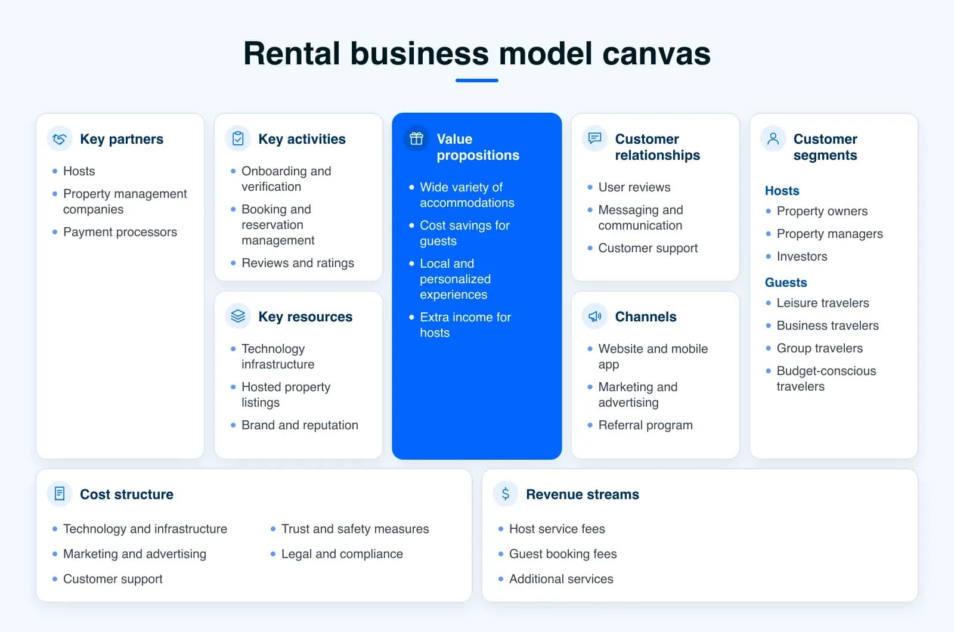Click the Cost structure heading
The height and width of the screenshot is (632, 954).
tap(126, 494)
